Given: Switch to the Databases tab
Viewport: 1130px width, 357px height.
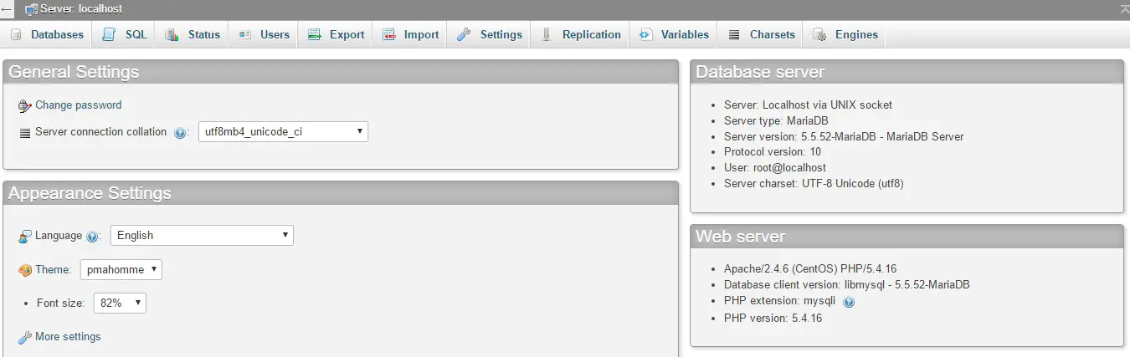Looking at the screenshot, I should (x=47, y=35).
